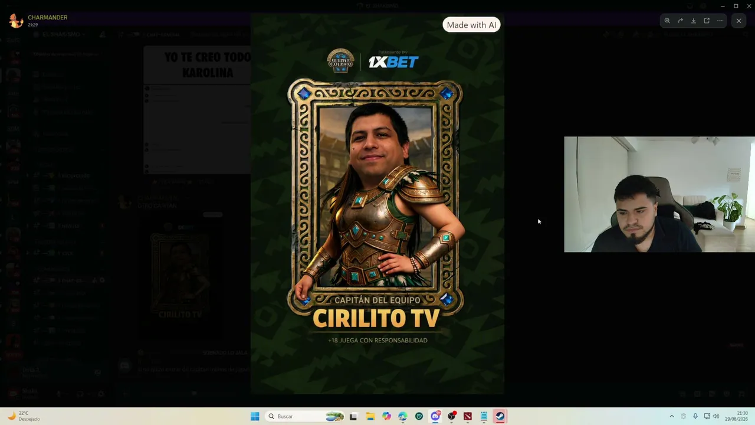Viewport: 755px width, 425px height.
Task: Open Task View from the taskbar
Action: 353,416
